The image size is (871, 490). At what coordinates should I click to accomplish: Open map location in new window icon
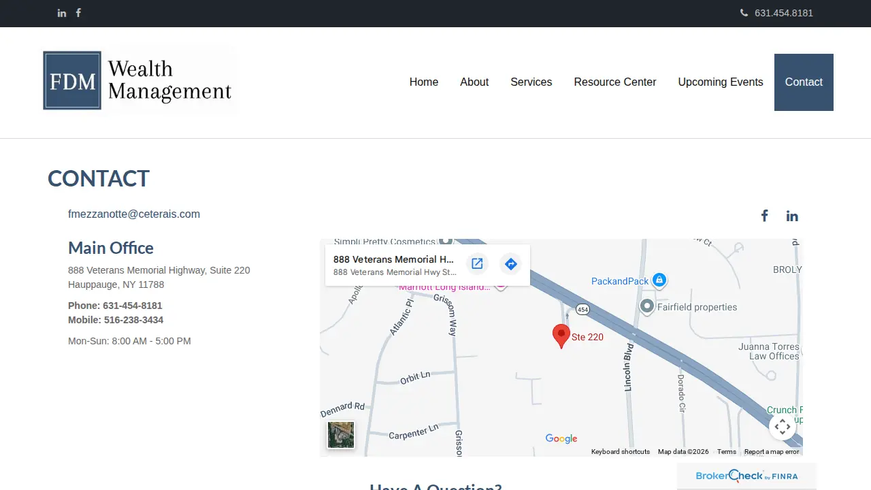tap(477, 264)
